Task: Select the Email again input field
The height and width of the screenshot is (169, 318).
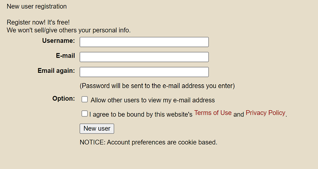Action: [x=144, y=72]
